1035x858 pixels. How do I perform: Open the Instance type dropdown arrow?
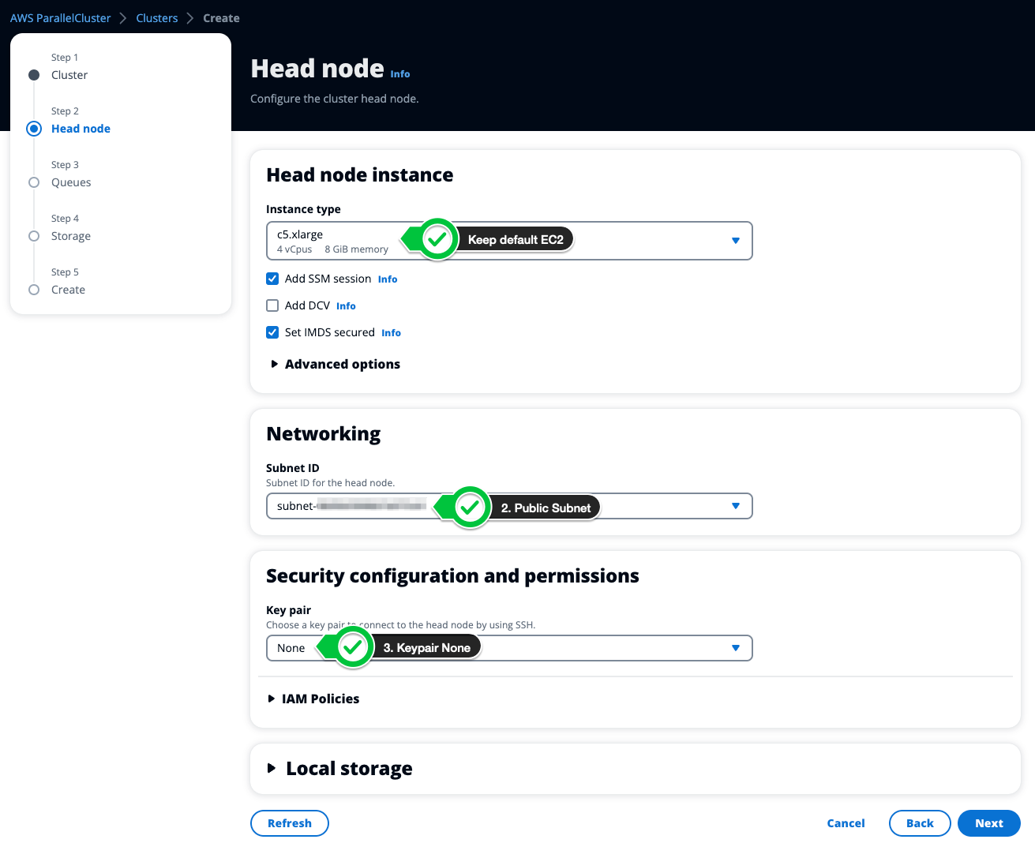[735, 241]
